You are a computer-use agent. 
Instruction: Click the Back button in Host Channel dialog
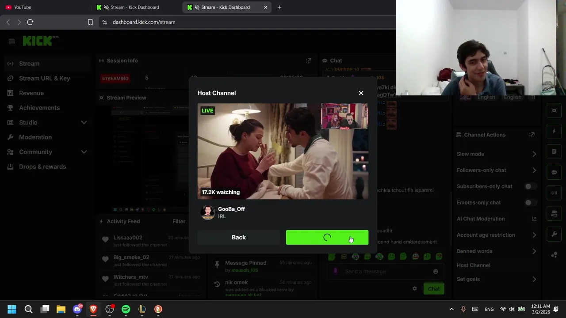[239, 237]
